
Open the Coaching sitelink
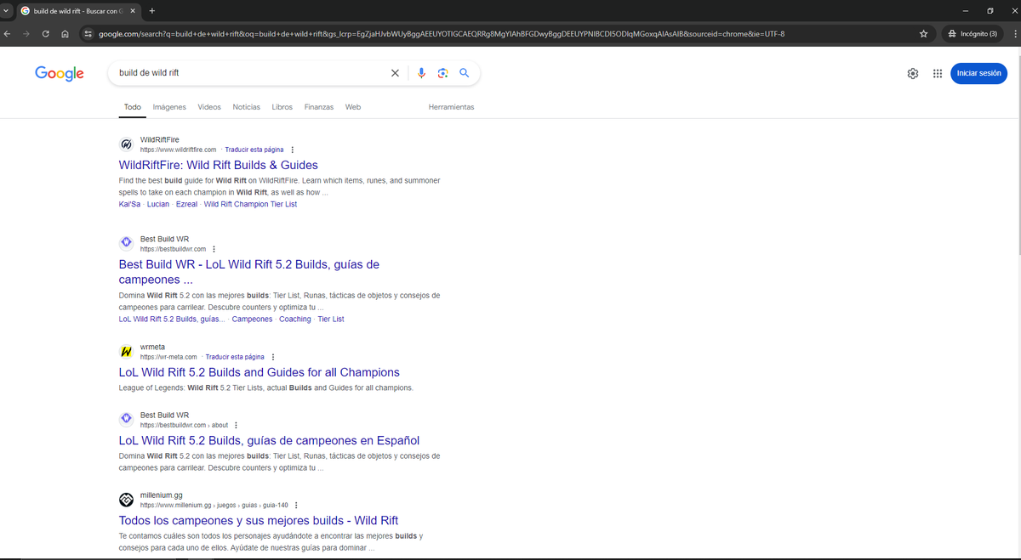click(x=295, y=320)
